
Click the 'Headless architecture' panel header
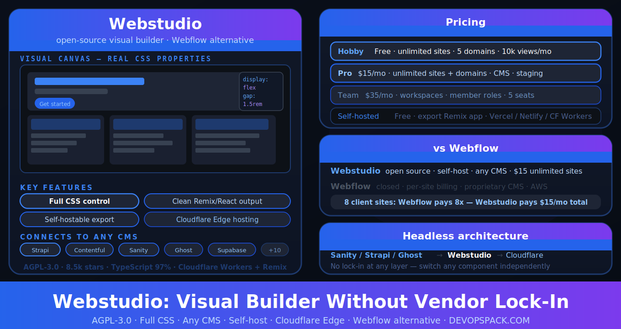pos(466,236)
